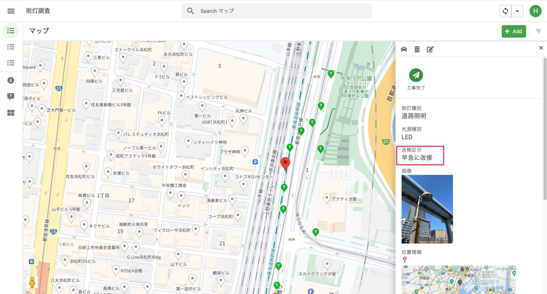Open the feedback exclamation bubble icon
The height and width of the screenshot is (294, 547).
click(x=11, y=96)
